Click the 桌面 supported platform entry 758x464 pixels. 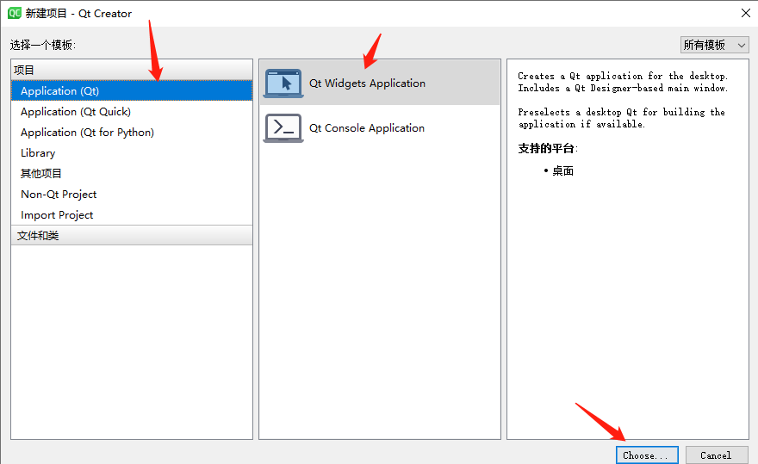[562, 171]
